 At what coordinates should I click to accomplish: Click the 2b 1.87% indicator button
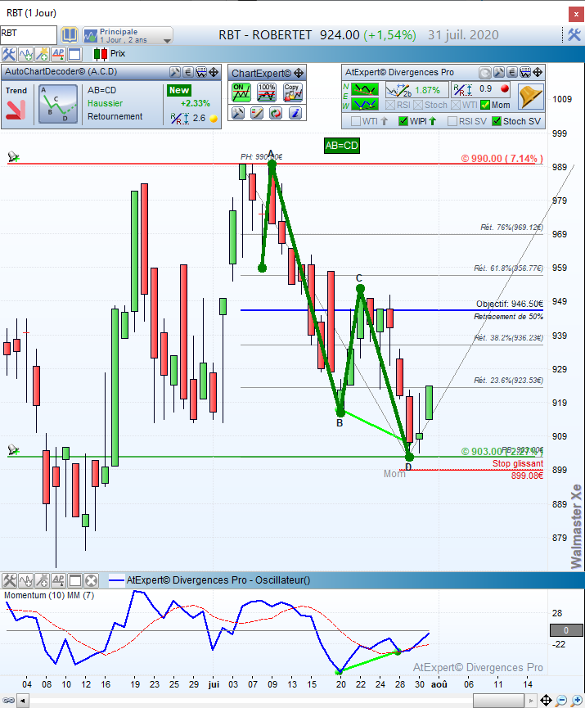click(x=416, y=90)
